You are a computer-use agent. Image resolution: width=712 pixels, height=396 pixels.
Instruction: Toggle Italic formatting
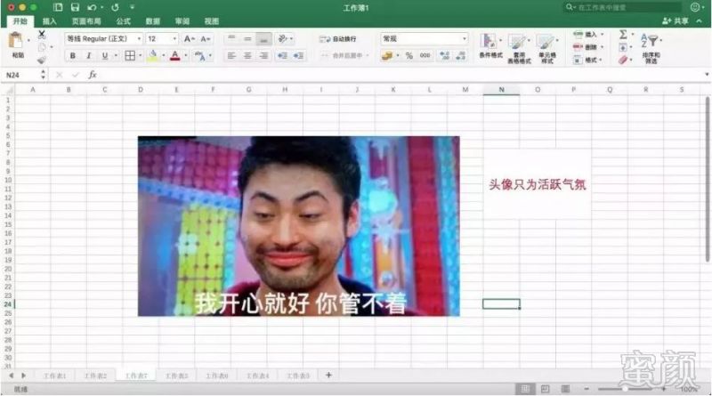point(88,55)
